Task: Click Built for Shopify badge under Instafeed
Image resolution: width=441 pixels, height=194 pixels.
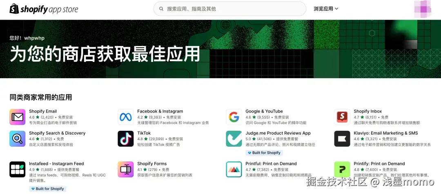Action: [x=47, y=189]
